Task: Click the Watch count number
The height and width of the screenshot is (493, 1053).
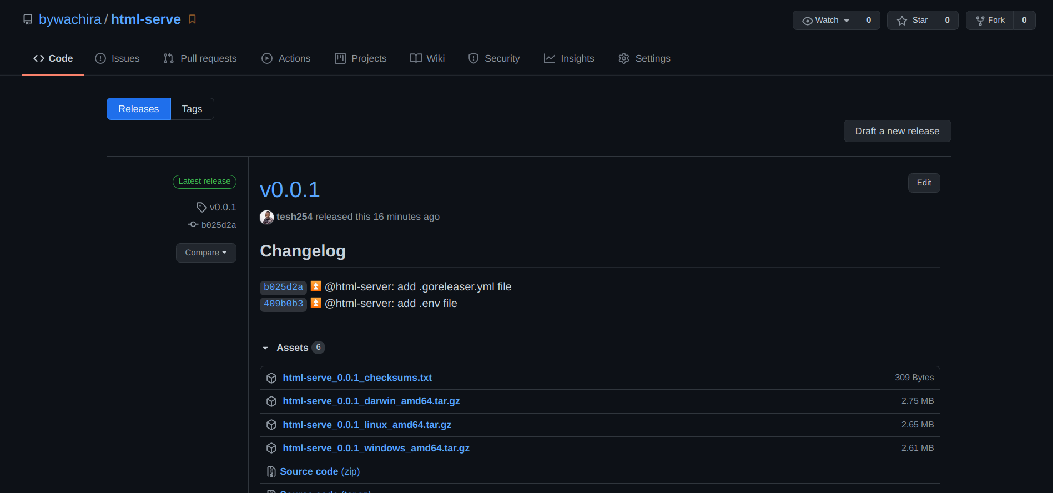Action: pos(869,21)
